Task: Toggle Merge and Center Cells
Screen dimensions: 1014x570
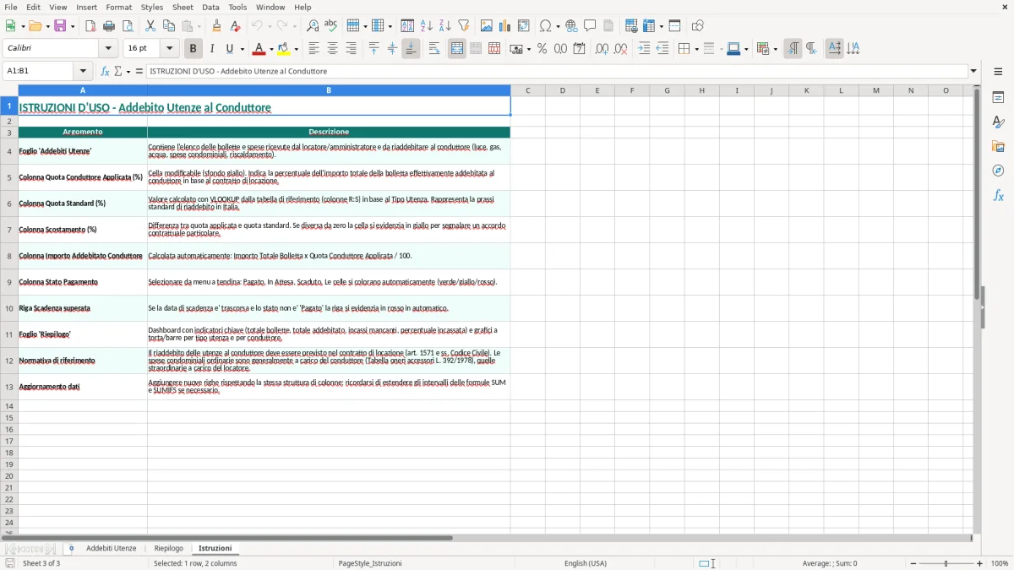Action: pos(457,49)
